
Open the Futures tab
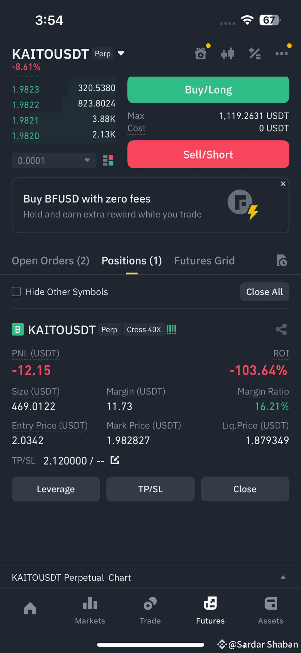tap(210, 610)
